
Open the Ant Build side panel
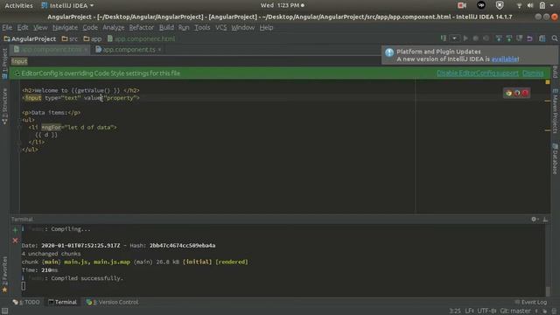click(555, 72)
